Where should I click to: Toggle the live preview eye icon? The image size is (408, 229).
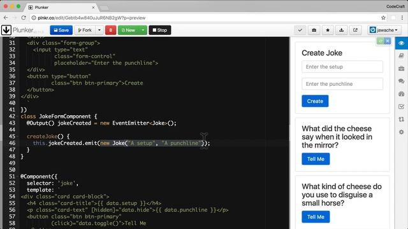[x=401, y=43]
